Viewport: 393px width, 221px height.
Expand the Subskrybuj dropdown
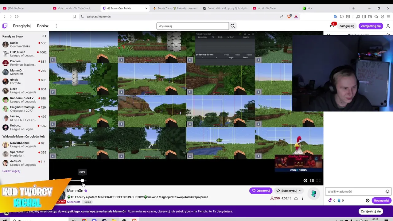tap(300, 191)
